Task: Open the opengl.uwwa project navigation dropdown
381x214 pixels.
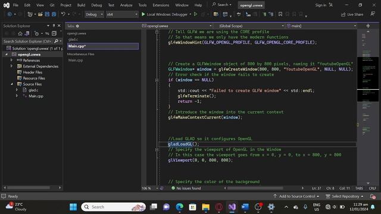Action: [x=177, y=26]
